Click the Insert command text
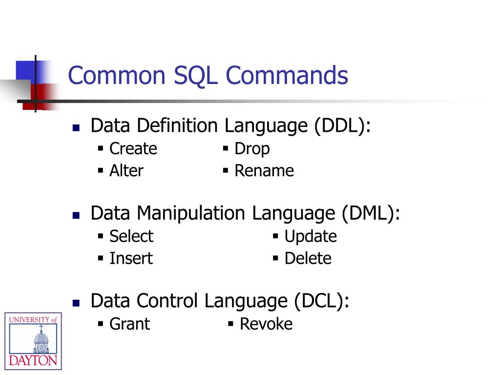This screenshot has height=375, width=500. 131,258
